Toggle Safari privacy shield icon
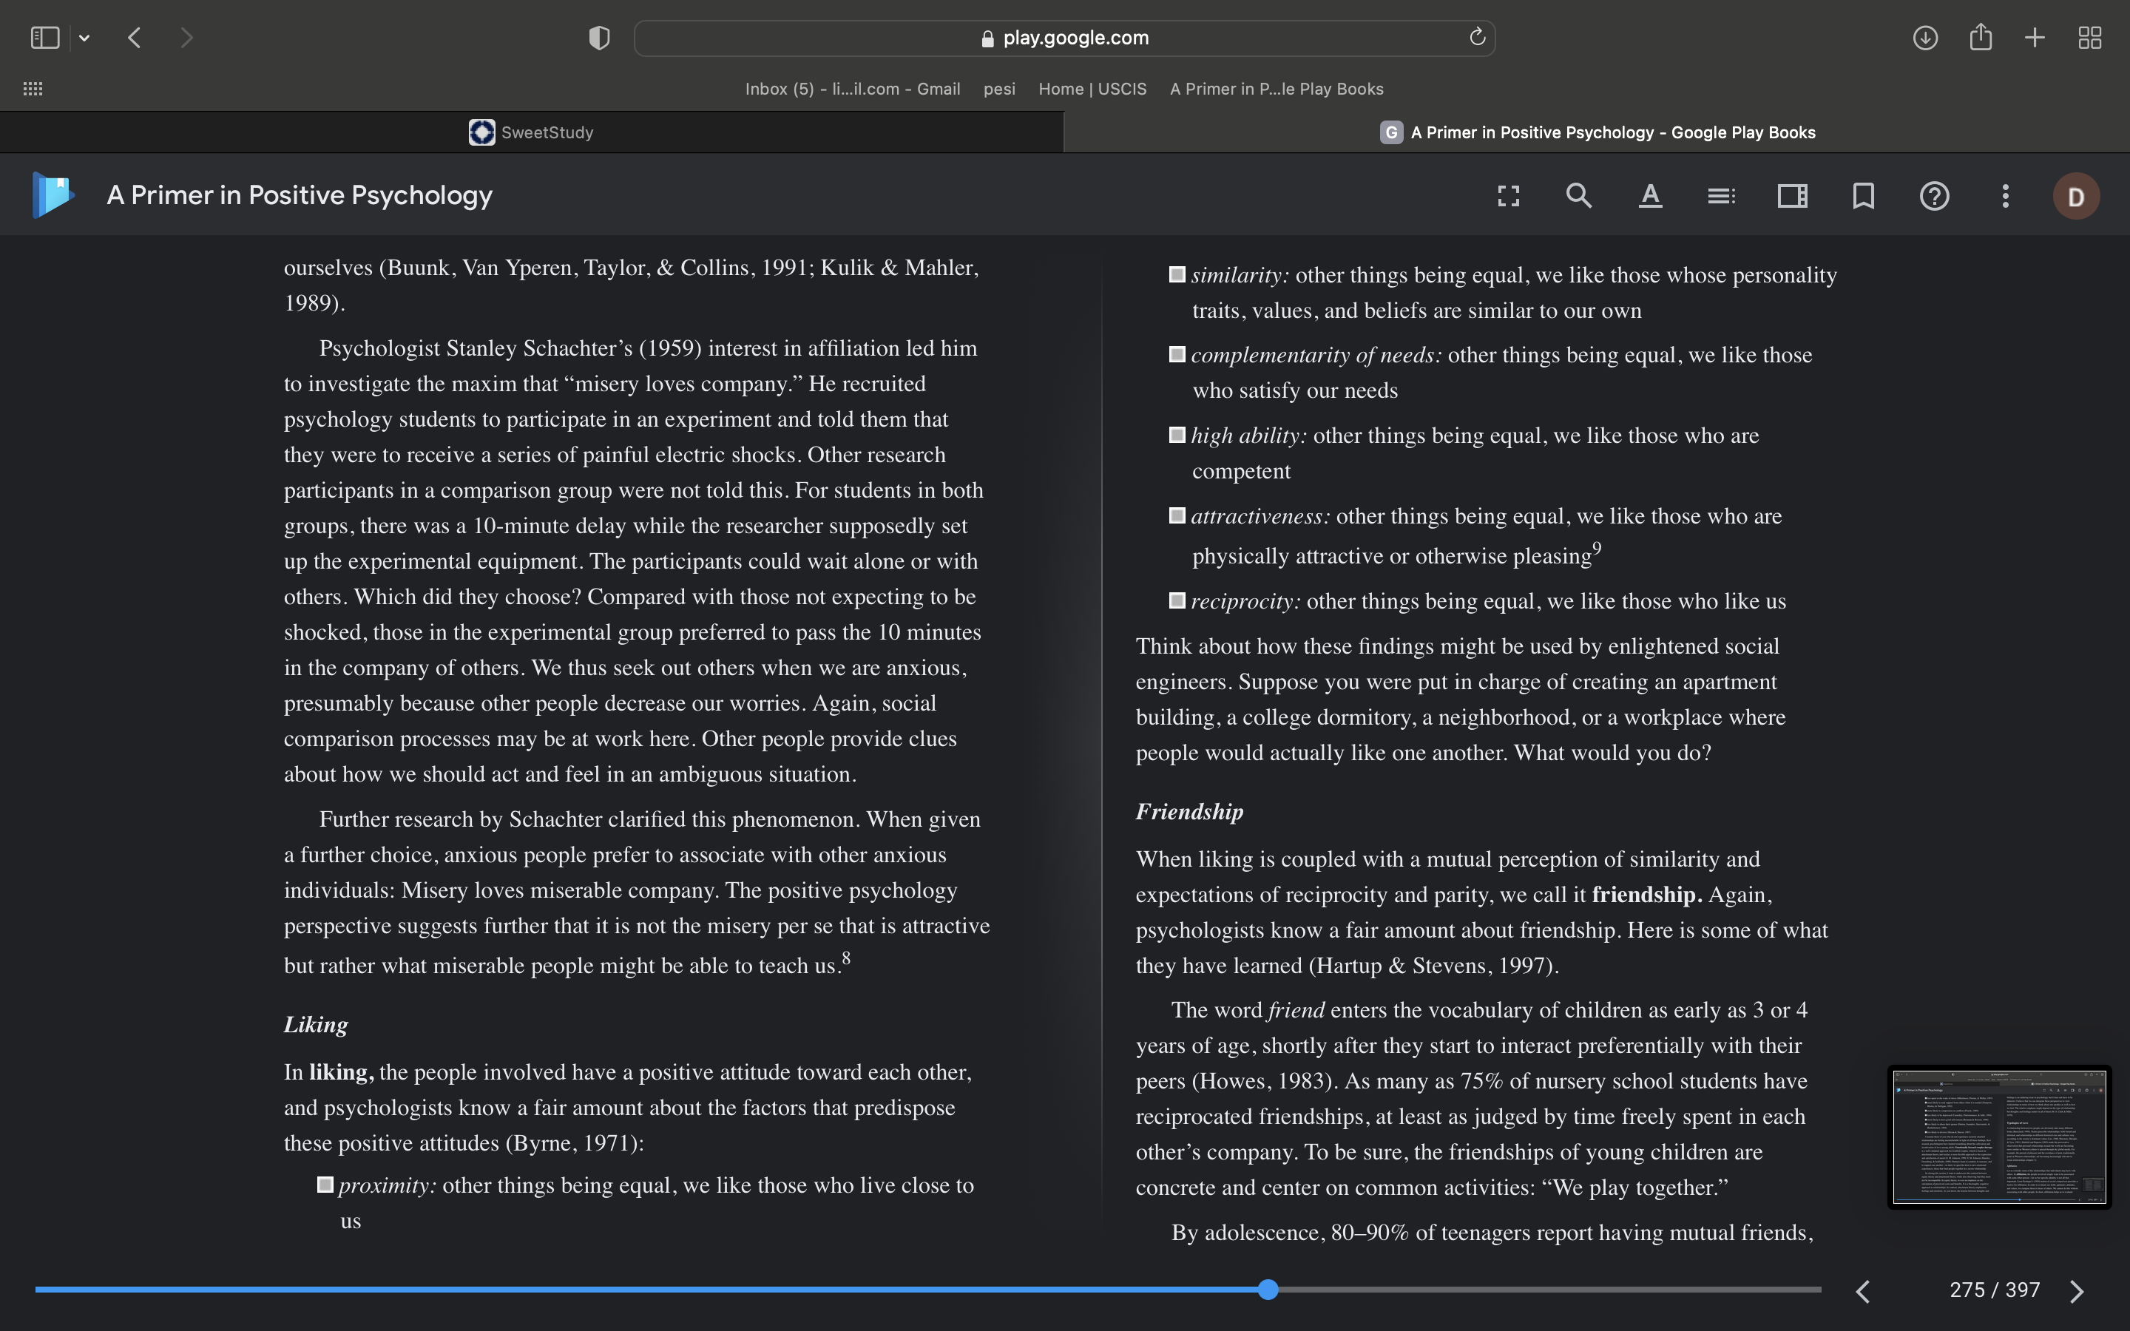The height and width of the screenshot is (1331, 2130). (598, 38)
